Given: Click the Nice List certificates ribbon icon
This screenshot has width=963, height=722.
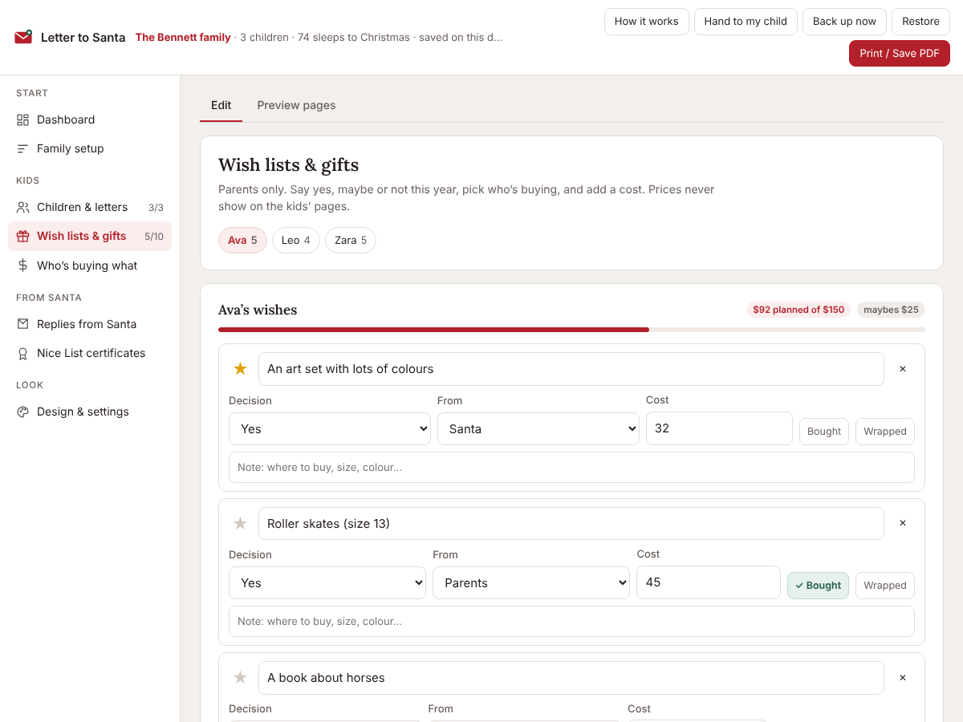Looking at the screenshot, I should point(22,353).
